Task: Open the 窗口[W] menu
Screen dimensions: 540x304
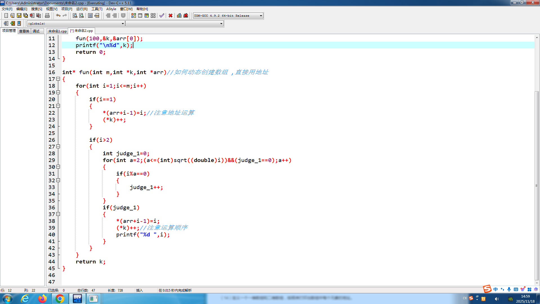Action: pyautogui.click(x=126, y=9)
